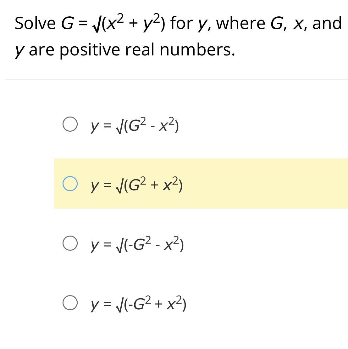This screenshot has width=348, height=349.
Task: Click G² in the highlighted answer option
Action: pos(138,184)
